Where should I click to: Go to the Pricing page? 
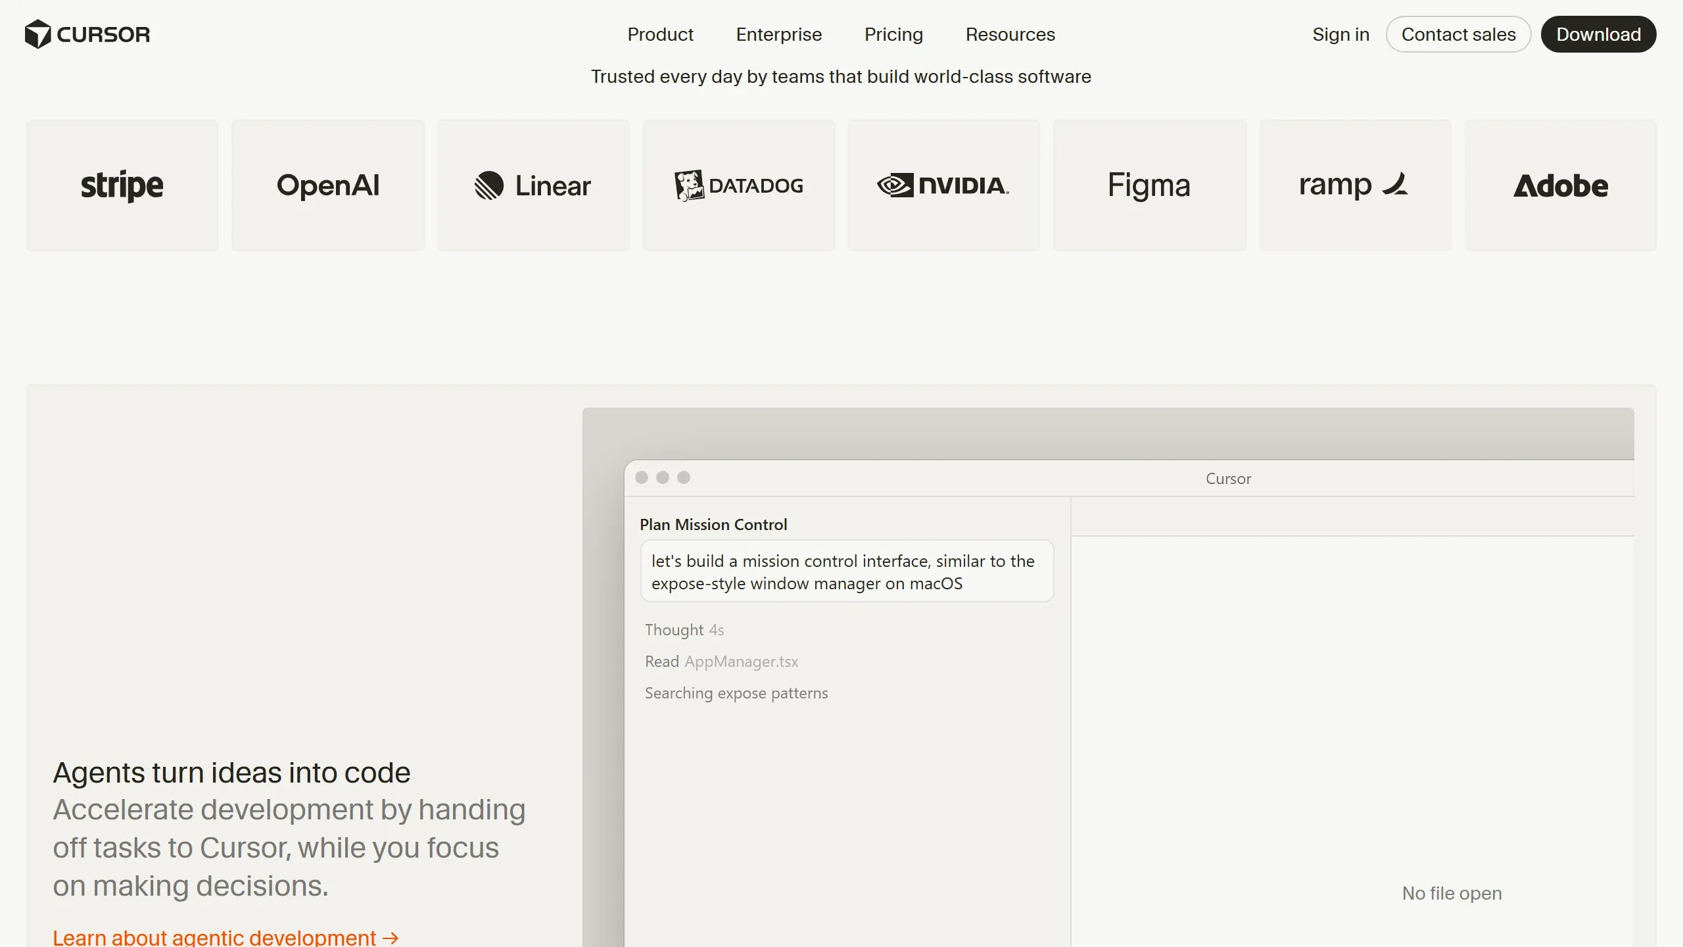coord(893,34)
